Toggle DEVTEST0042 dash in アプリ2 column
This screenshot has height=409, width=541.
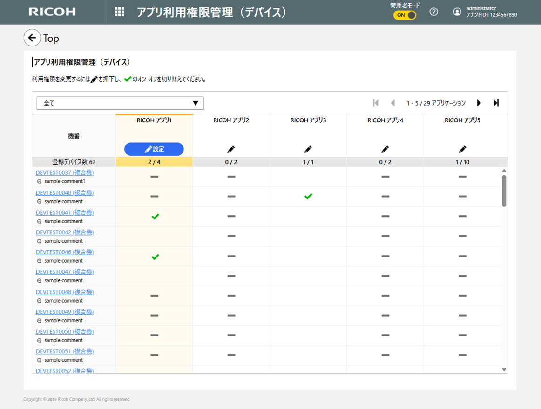[231, 236]
